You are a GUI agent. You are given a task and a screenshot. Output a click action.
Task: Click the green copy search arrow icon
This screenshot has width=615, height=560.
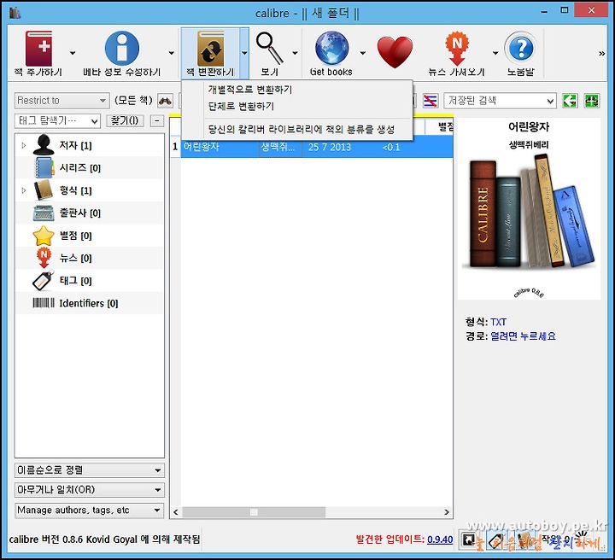coord(570,101)
